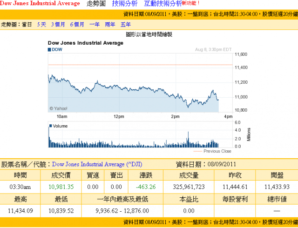This screenshot has height=228, width=298.
Task: Click the 新功能！ red label
Action: click(x=190, y=3)
